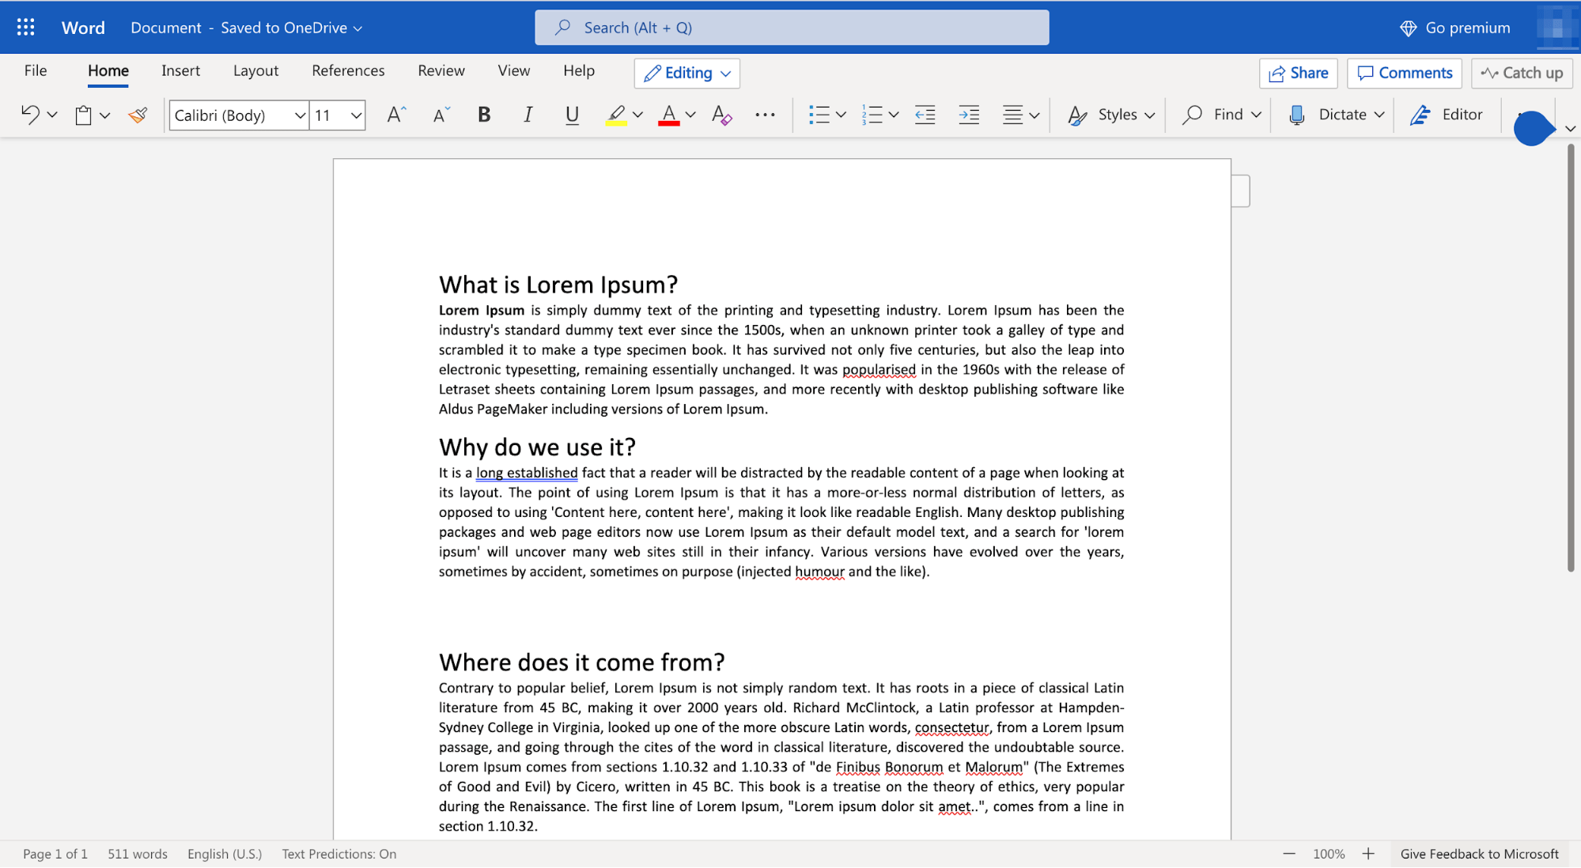This screenshot has height=868, width=1581.
Task: Undo the last action
Action: pos(29,115)
